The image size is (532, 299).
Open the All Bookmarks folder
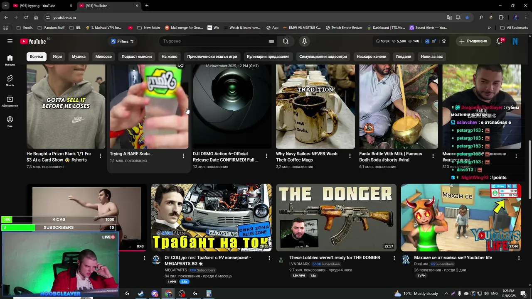[514, 28]
